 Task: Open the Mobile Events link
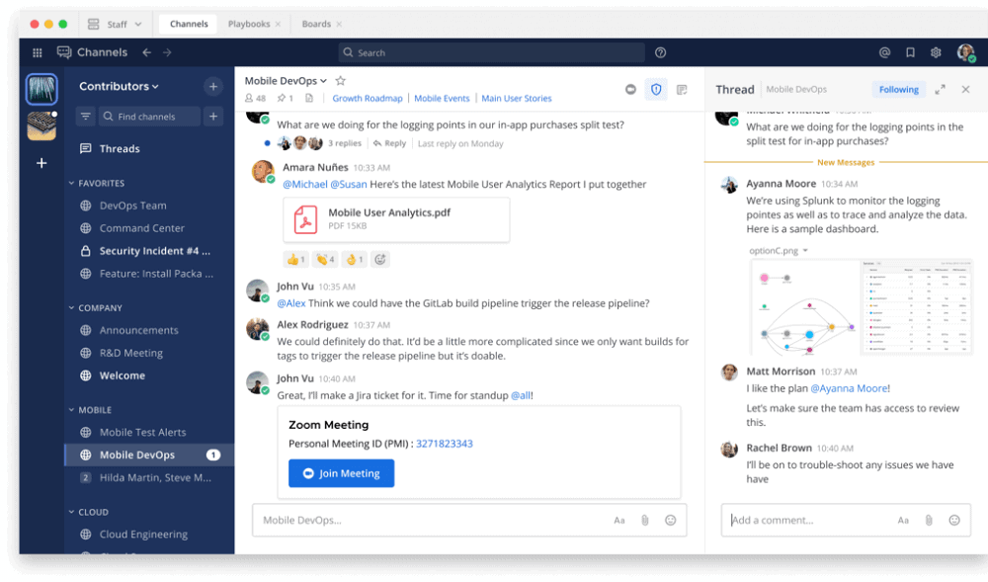pyautogui.click(x=442, y=98)
